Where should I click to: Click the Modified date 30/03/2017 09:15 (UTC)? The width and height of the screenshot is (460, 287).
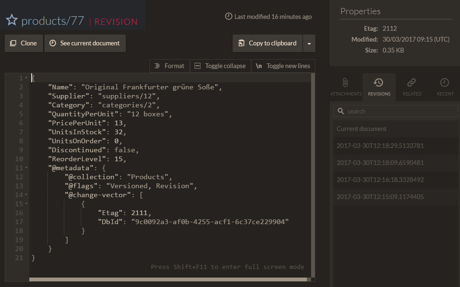(416, 39)
